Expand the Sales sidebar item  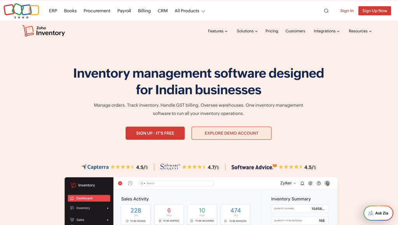coord(89,220)
